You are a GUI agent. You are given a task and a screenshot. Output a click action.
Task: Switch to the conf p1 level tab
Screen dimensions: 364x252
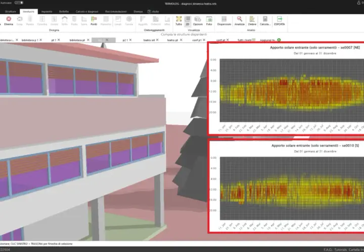click(197, 40)
